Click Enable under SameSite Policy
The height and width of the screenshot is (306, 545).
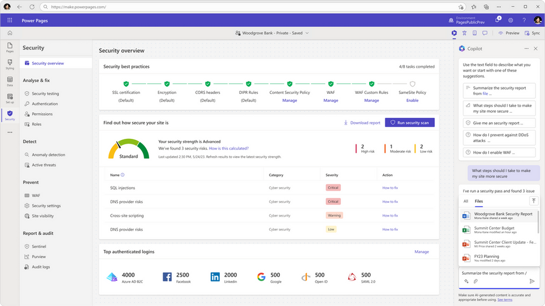(412, 101)
